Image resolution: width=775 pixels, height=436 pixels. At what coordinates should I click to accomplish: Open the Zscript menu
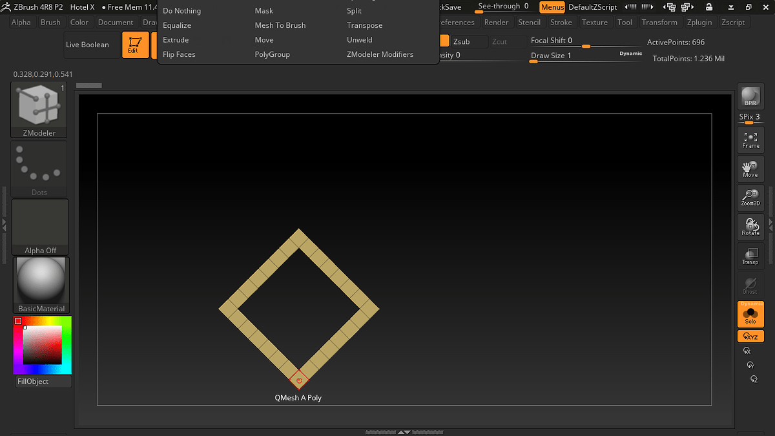(733, 22)
